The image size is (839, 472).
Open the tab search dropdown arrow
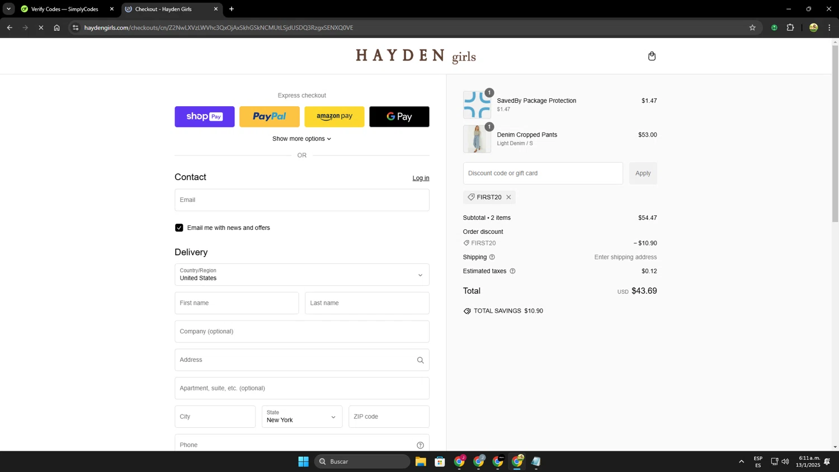tap(8, 9)
